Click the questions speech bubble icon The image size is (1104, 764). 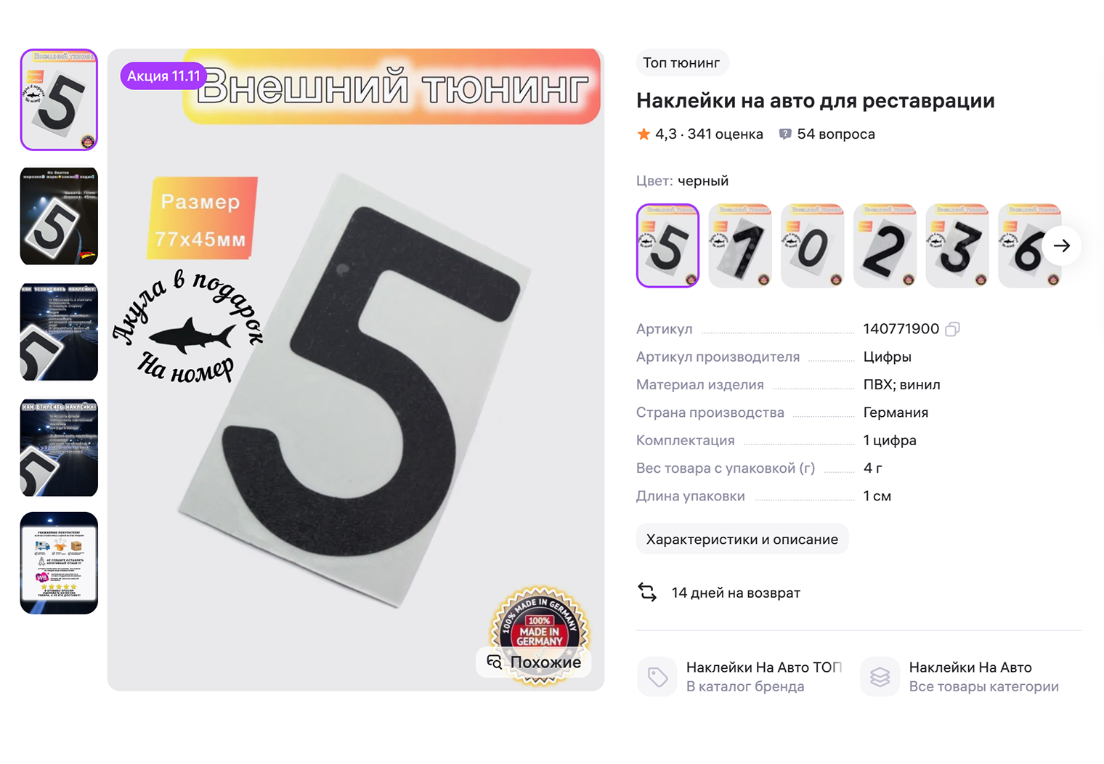785,134
